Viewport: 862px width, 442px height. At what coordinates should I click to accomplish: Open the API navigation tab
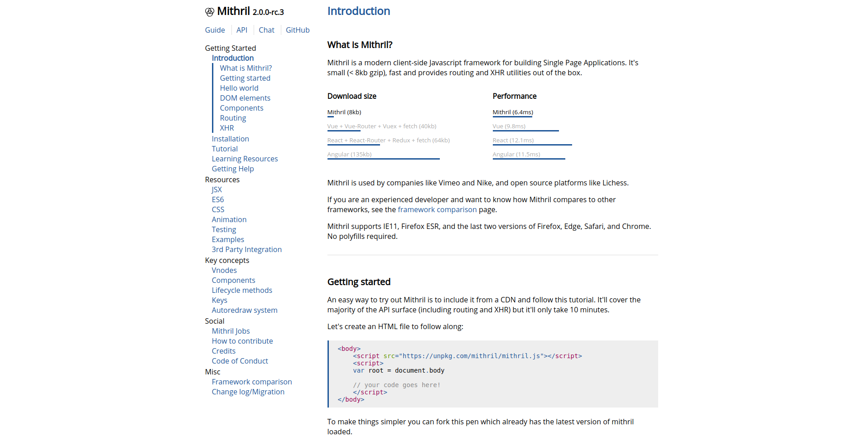pyautogui.click(x=242, y=30)
